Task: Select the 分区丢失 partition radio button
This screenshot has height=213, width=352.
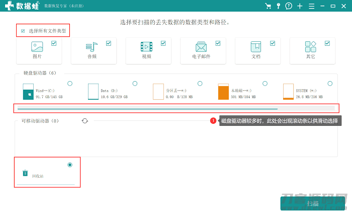Action: (200, 84)
